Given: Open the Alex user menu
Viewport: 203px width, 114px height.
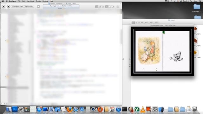Looking at the screenshot, I should click(195, 1).
